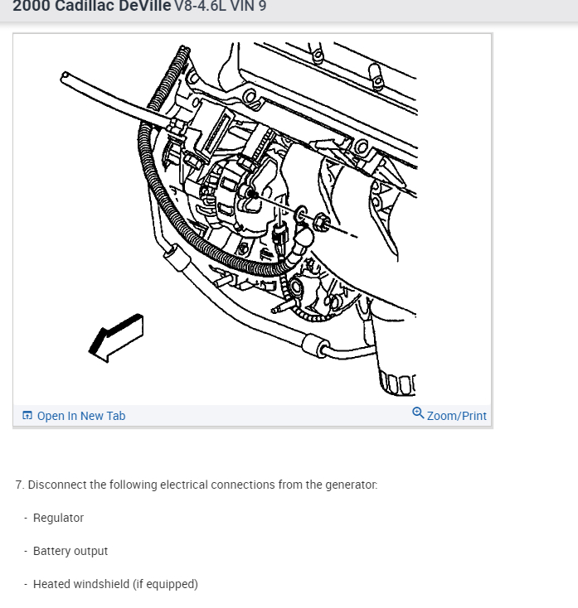
Task: Click the regulator connector plug below the generator
Action: pos(280,236)
